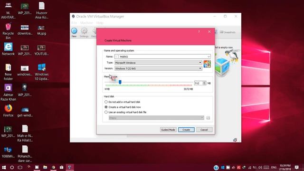Screen dimensions: 304x171
Task: Select Do not add a virtual hard disk
Action: [x=123, y=102]
